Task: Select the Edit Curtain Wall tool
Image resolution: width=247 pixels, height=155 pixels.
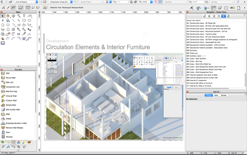Action: pyautogui.click(x=13, y=109)
